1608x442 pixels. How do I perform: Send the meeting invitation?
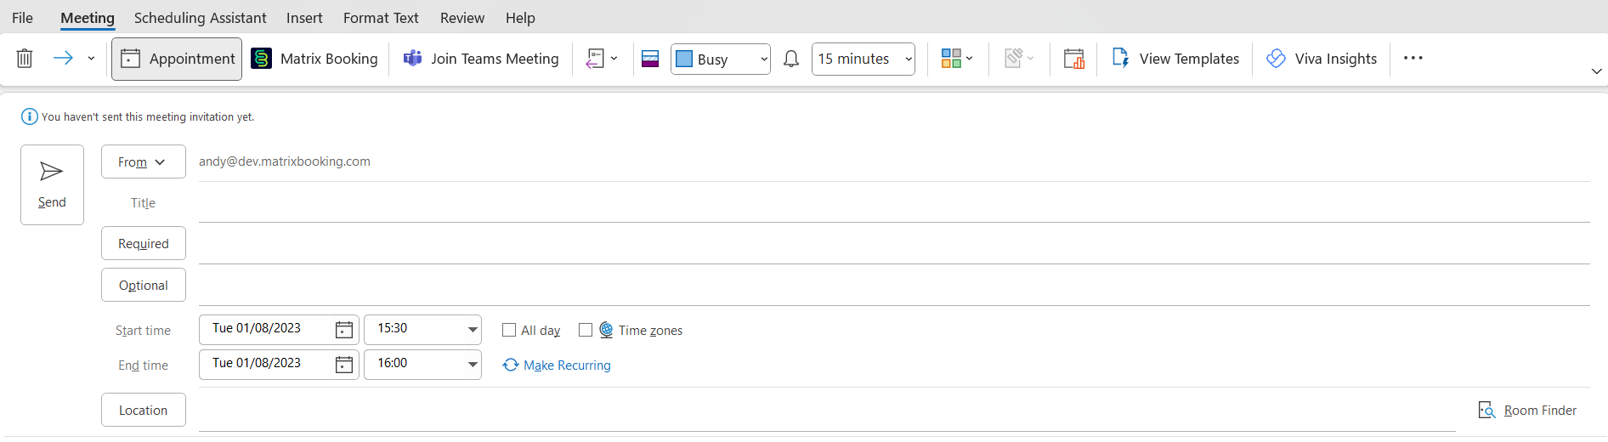point(52,184)
